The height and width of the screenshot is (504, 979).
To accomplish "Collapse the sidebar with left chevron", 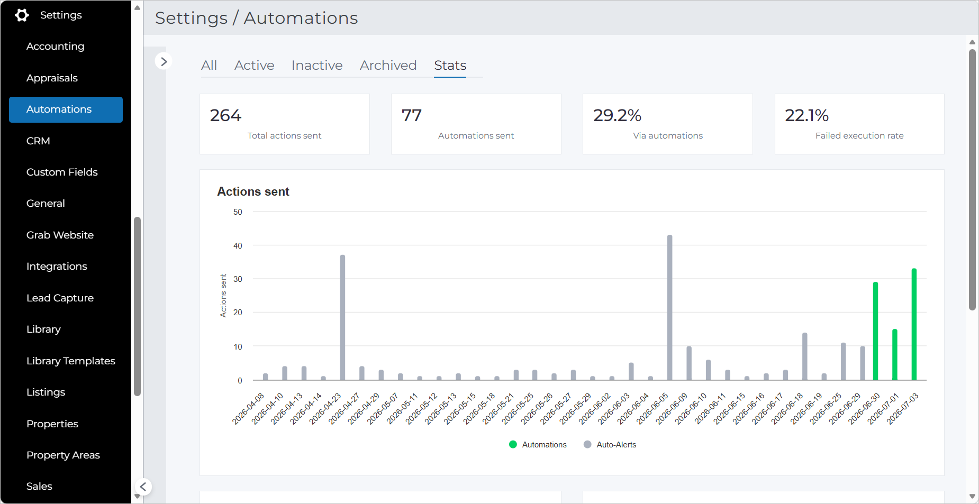I will click(x=143, y=487).
